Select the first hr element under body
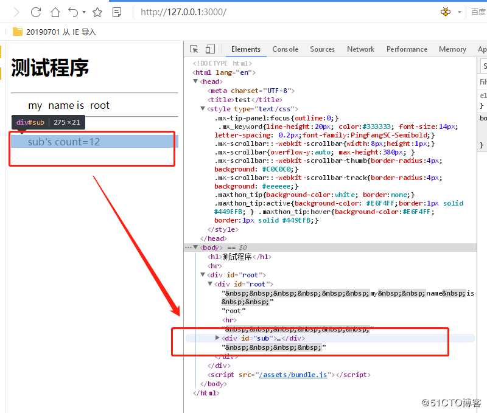Viewport: 487px width, 413px height. (x=215, y=266)
